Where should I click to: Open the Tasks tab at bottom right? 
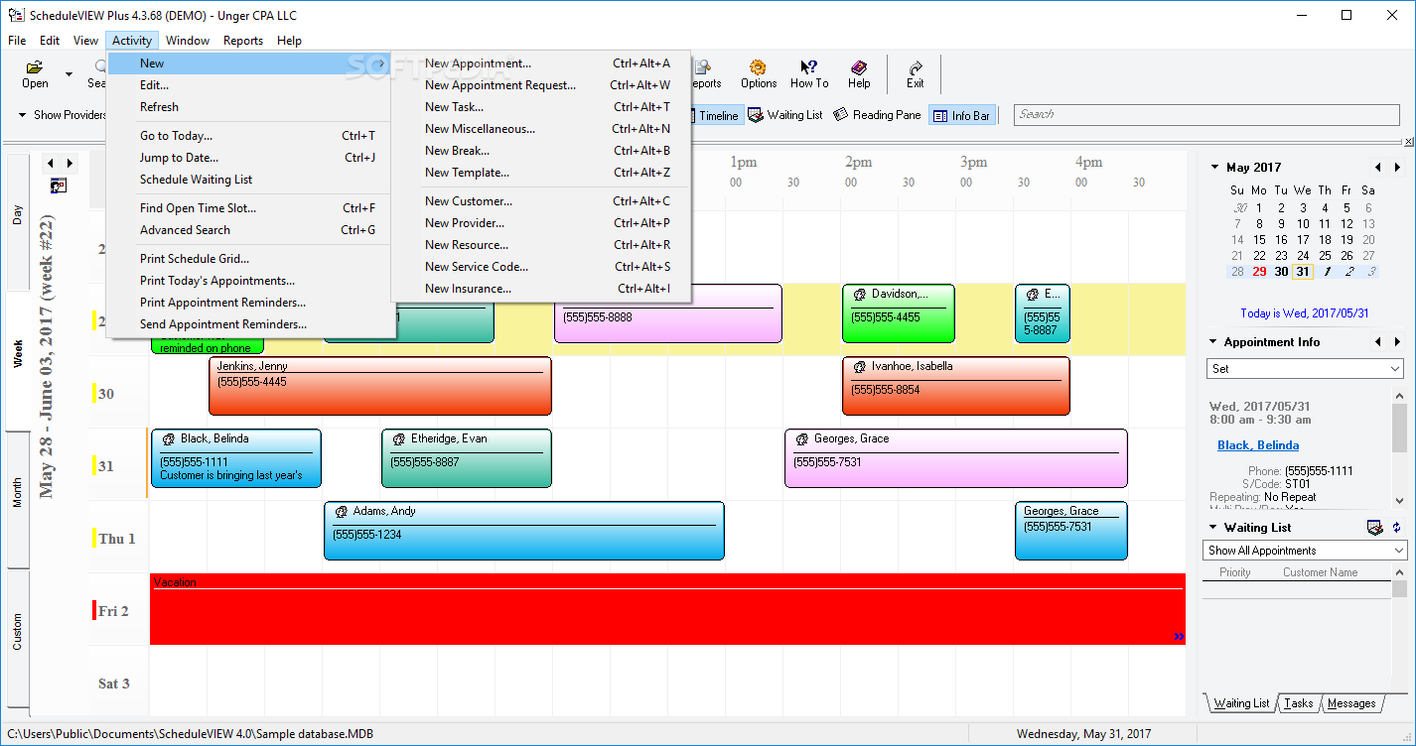click(1298, 703)
